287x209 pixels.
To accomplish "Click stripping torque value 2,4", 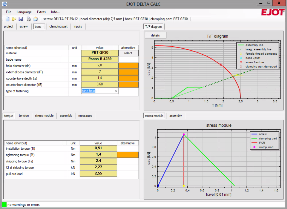I will [98, 161].
